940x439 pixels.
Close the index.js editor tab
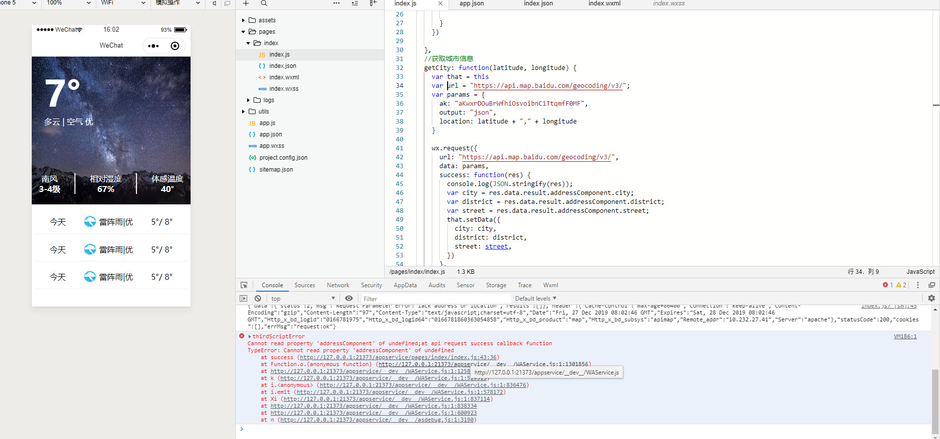coord(440,3)
